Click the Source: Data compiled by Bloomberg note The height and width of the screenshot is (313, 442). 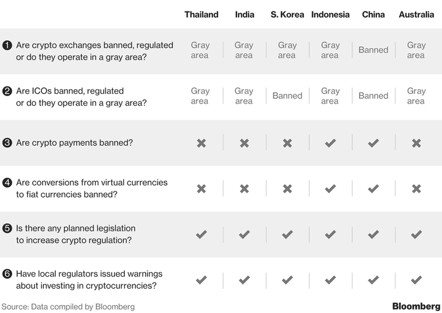coord(68,307)
